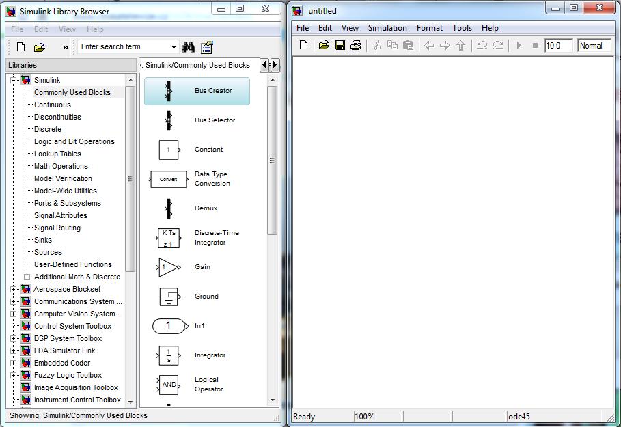Viewport: 621px width, 427px height.
Task: Expand Communications System node
Action: [13, 301]
